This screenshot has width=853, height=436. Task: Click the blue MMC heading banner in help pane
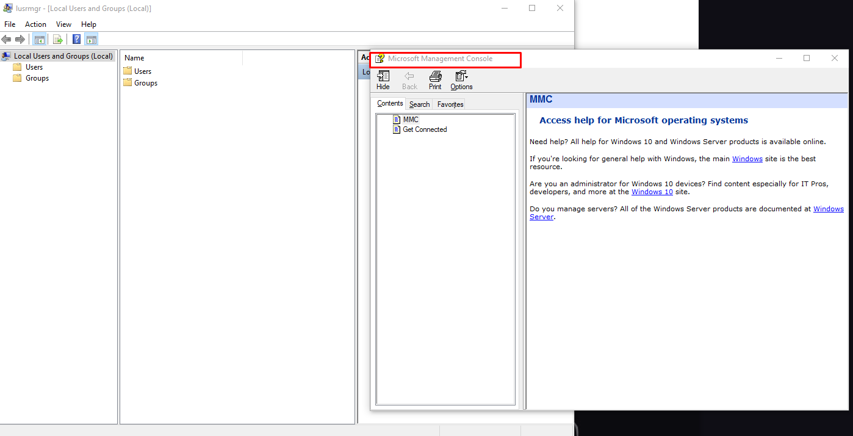pos(687,100)
